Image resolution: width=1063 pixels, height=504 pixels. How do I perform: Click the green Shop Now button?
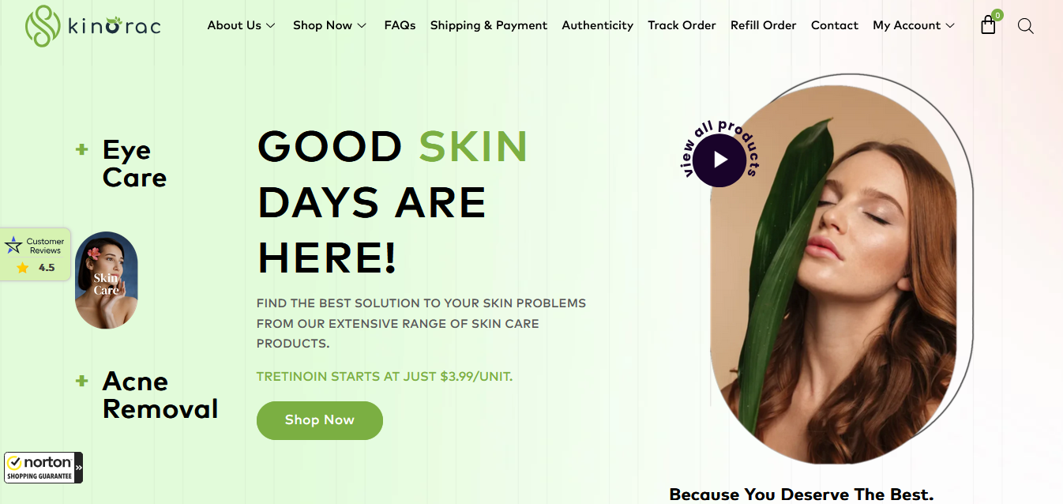320,420
